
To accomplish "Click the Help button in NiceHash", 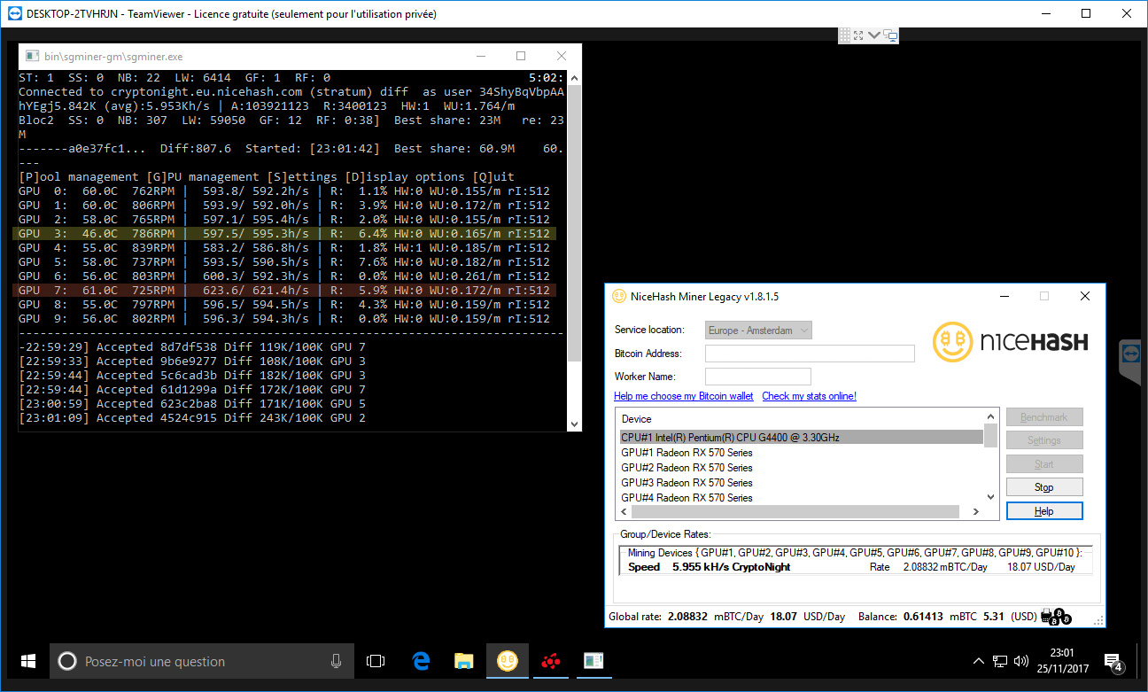I will coord(1044,511).
